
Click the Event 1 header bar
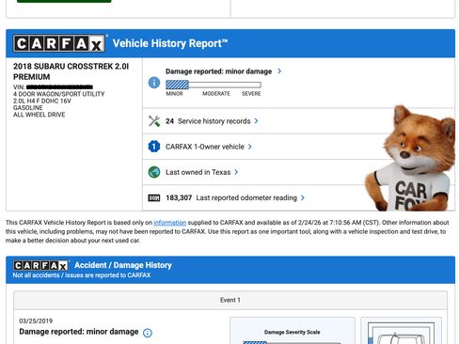(x=230, y=300)
